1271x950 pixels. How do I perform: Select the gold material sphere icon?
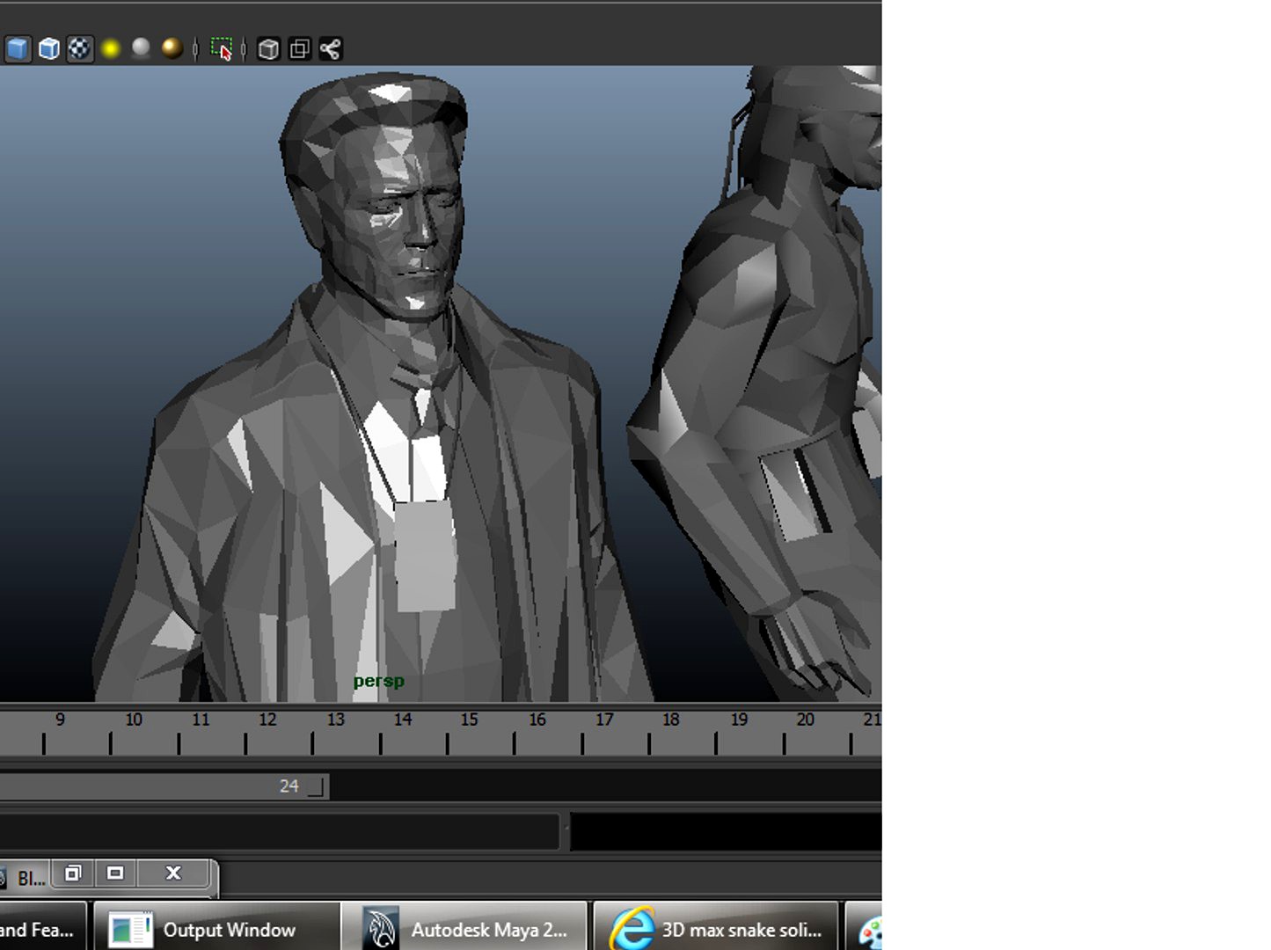[x=171, y=48]
